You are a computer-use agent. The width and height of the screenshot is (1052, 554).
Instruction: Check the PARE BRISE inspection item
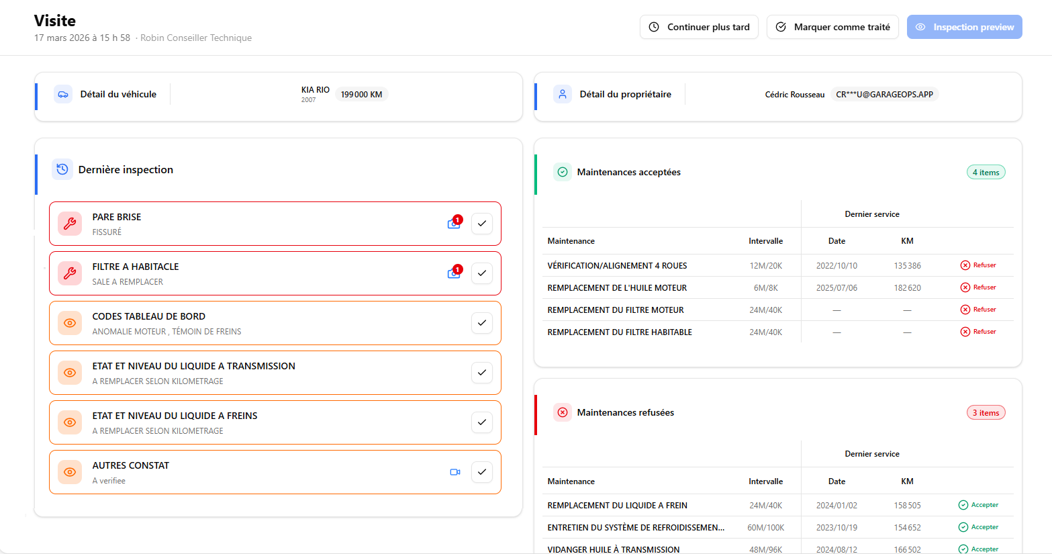[x=482, y=224]
